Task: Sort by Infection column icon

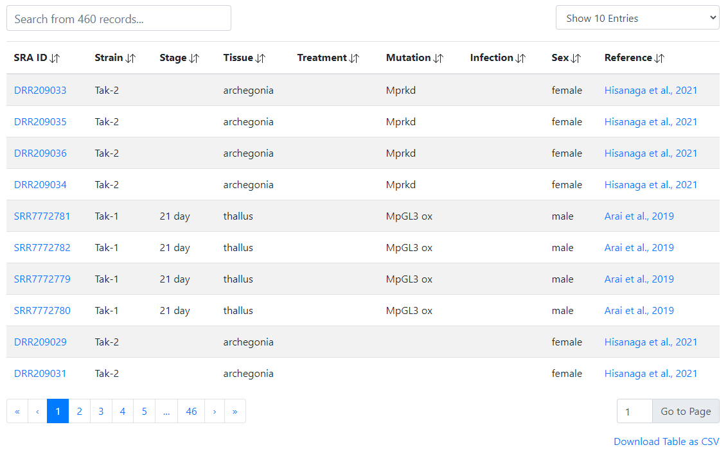Action: point(520,58)
